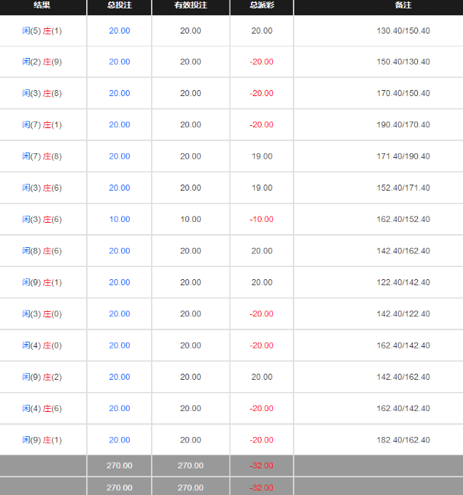Click the 总派彩 column header
The width and height of the screenshot is (463, 495).
click(x=262, y=5)
